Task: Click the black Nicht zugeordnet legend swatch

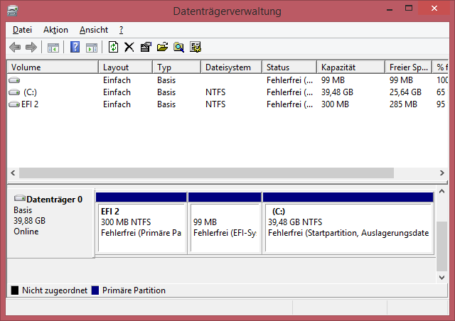Action: 15,290
